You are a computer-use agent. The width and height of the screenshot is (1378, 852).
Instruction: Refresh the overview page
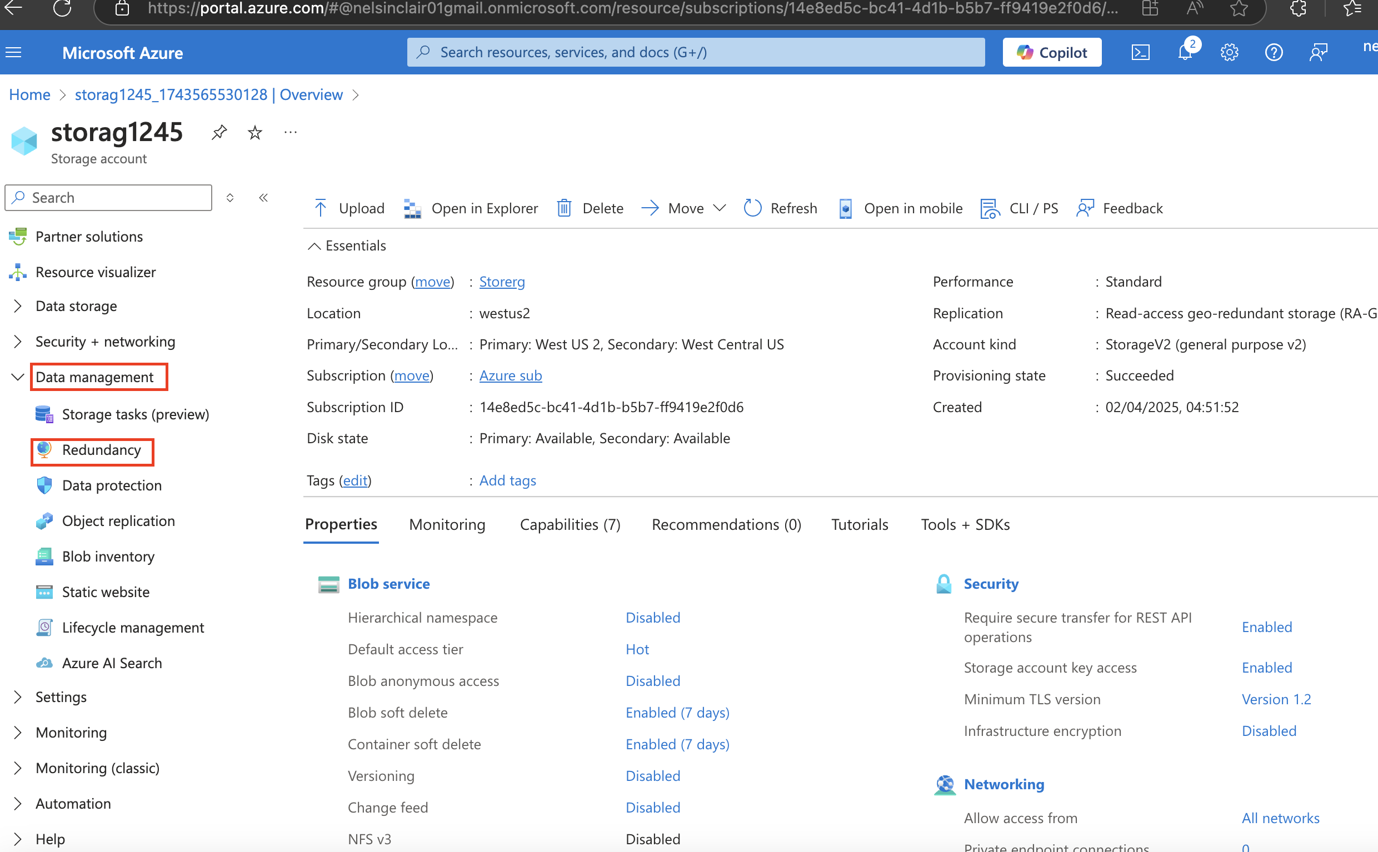click(781, 208)
